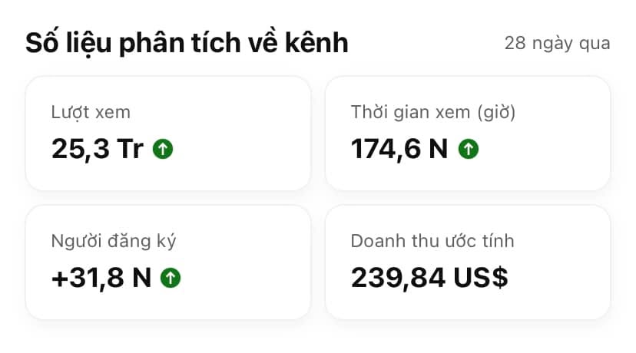The width and height of the screenshot is (636, 353).
Task: Open the Người đăng ký analytics card
Action: tap(168, 262)
